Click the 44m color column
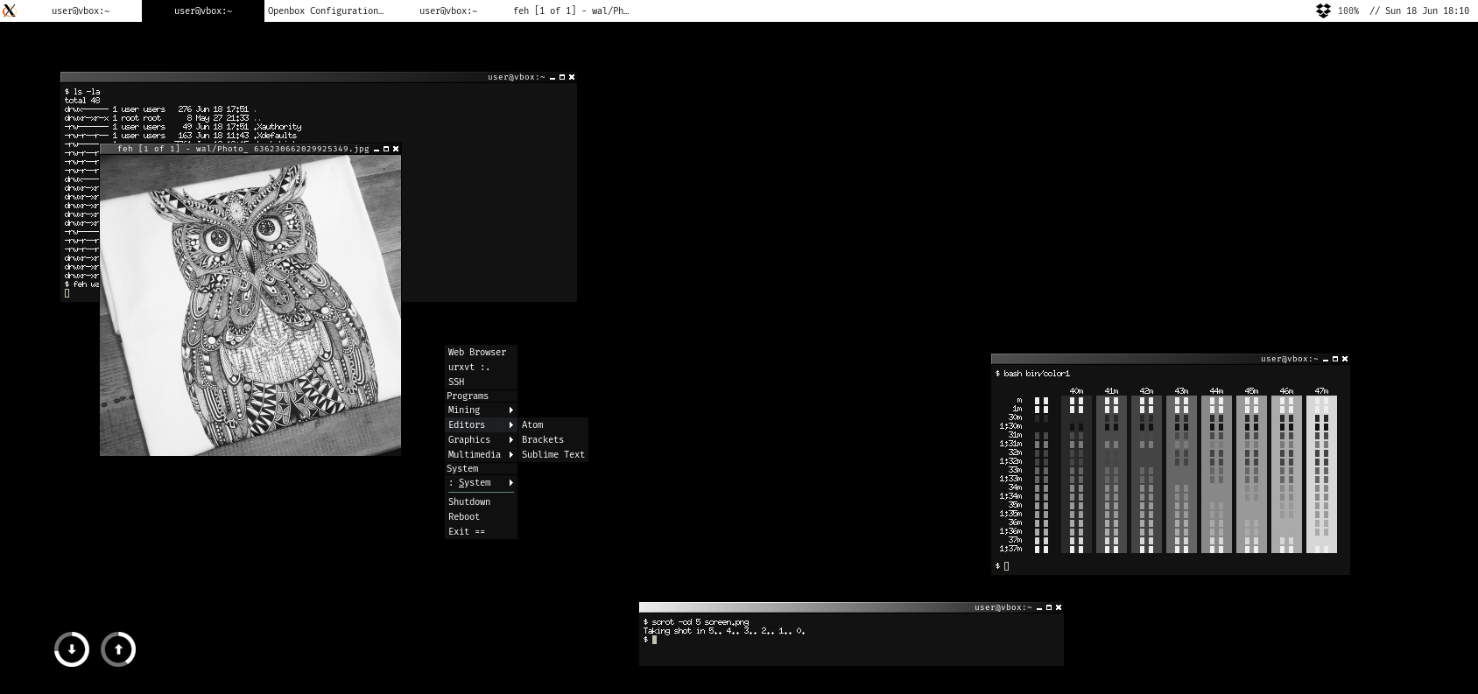 1216,473
